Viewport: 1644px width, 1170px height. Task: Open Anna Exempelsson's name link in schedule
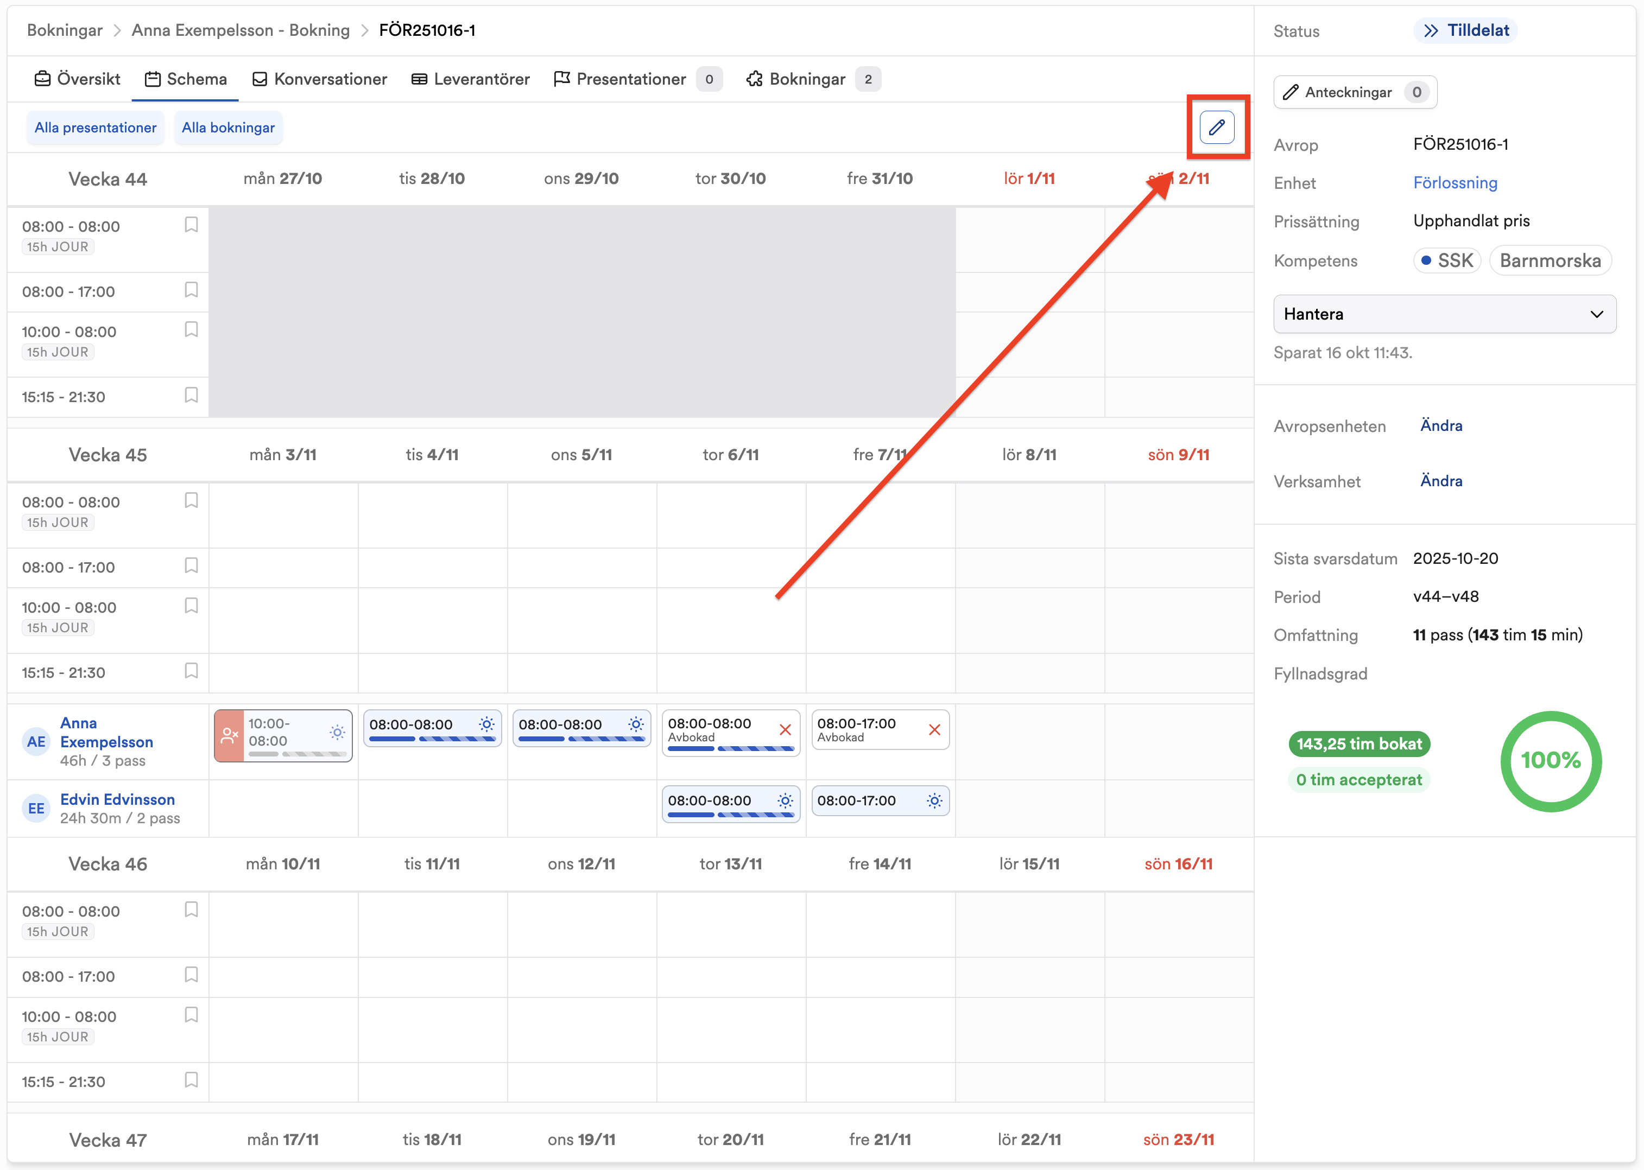[x=106, y=732]
